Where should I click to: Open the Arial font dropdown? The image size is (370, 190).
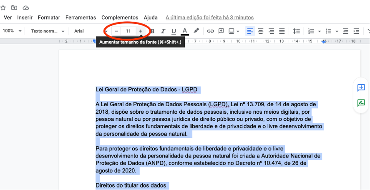(x=91, y=31)
